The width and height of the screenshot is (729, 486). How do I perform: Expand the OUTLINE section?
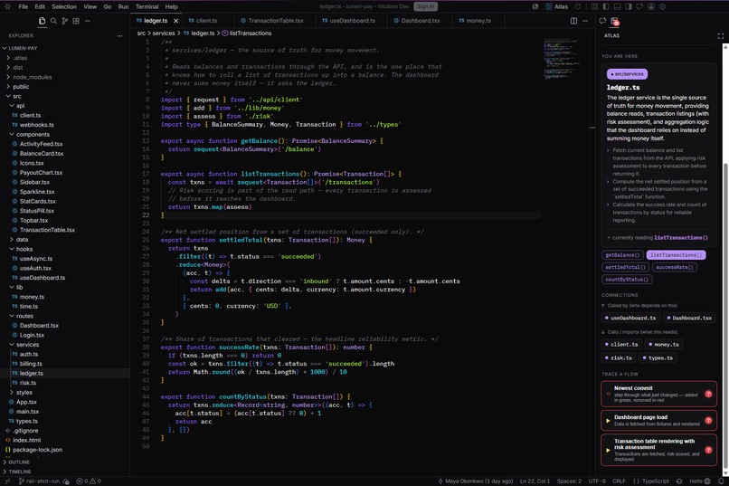[65, 462]
